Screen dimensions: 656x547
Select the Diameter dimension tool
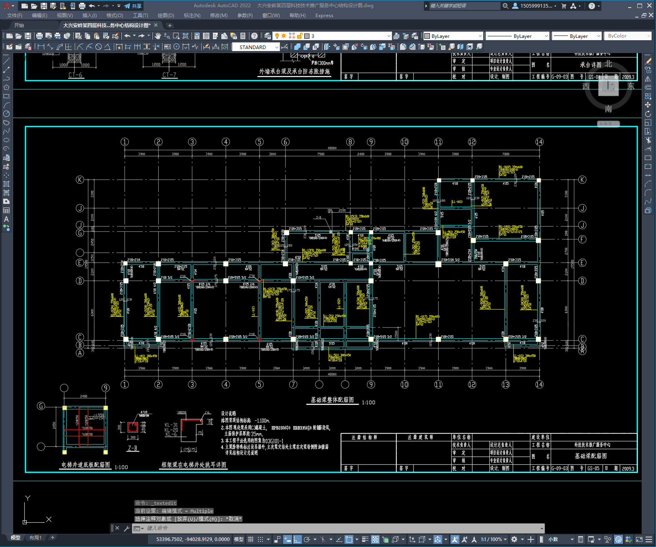point(98,47)
